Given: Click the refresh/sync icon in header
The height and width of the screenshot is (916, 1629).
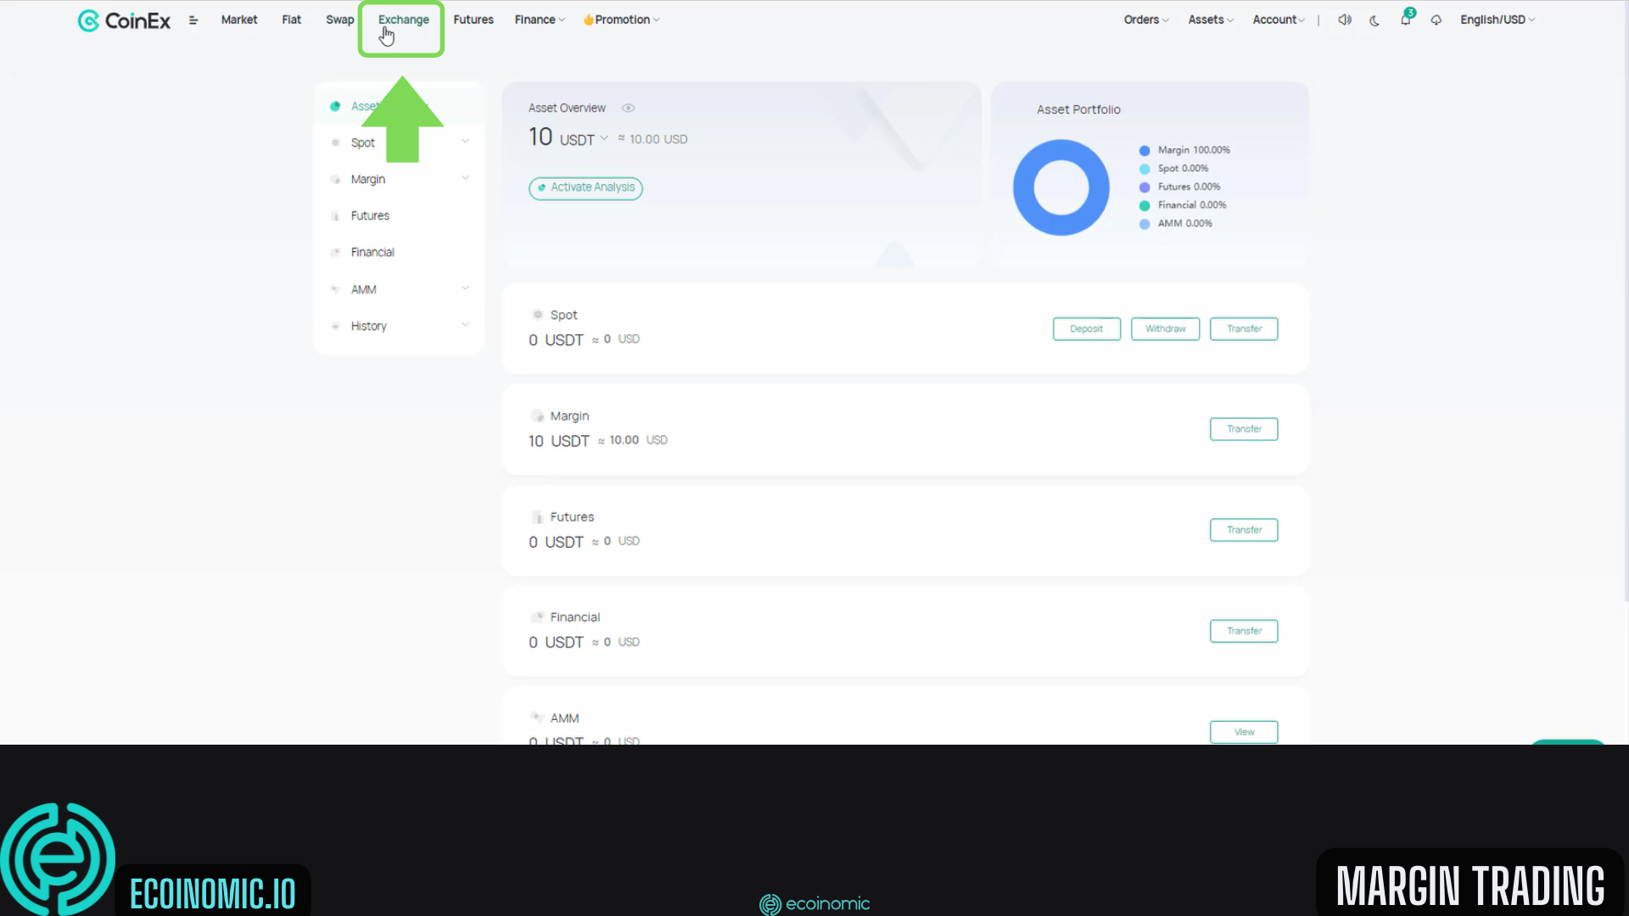Looking at the screenshot, I should tap(1435, 20).
